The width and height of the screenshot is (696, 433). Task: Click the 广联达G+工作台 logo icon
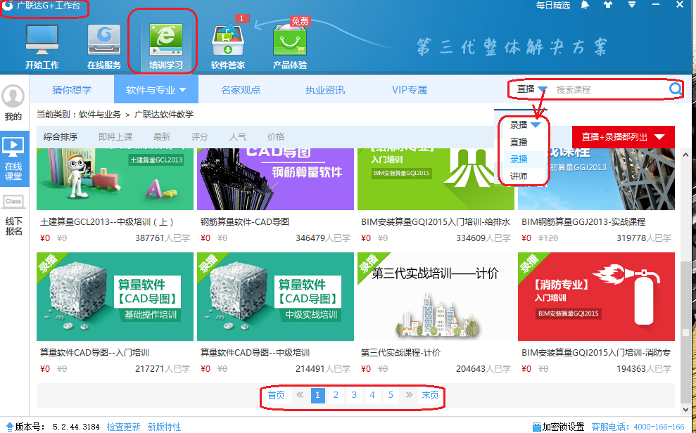click(8, 6)
